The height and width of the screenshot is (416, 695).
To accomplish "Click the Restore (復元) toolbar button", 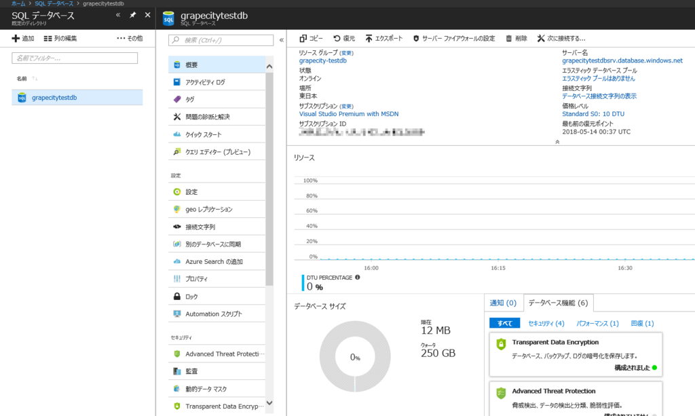I will [344, 39].
